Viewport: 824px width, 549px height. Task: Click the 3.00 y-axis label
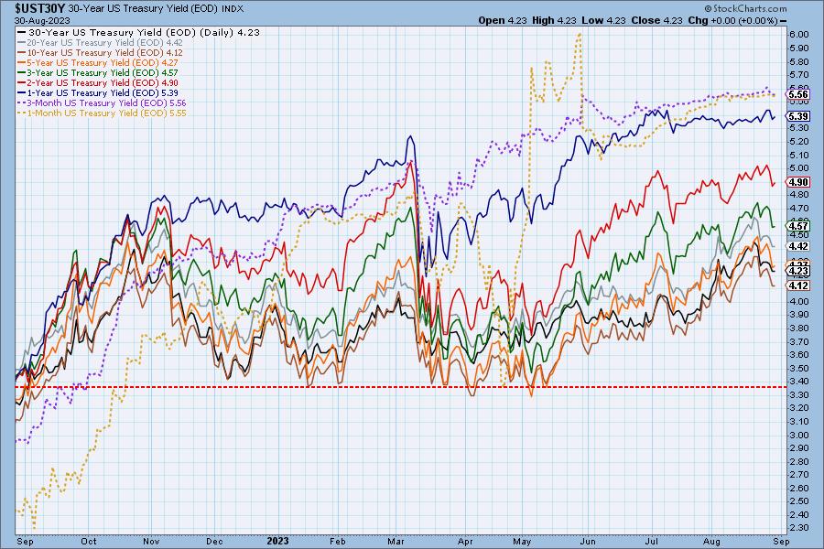799,435
